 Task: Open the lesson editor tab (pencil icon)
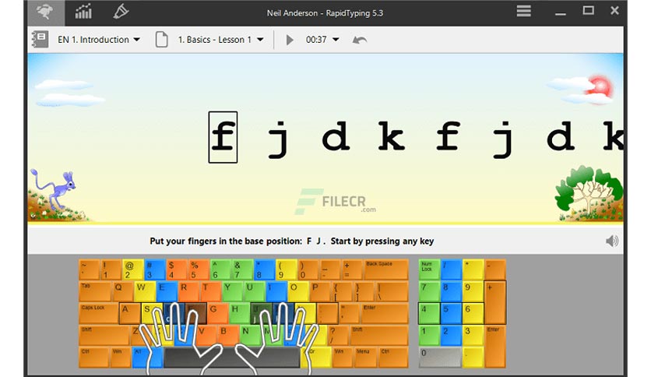(x=121, y=12)
